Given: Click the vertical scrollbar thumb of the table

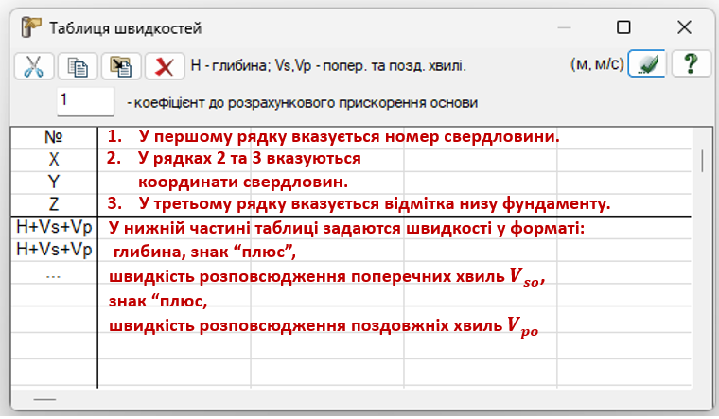Looking at the screenshot, I should pos(701,161).
